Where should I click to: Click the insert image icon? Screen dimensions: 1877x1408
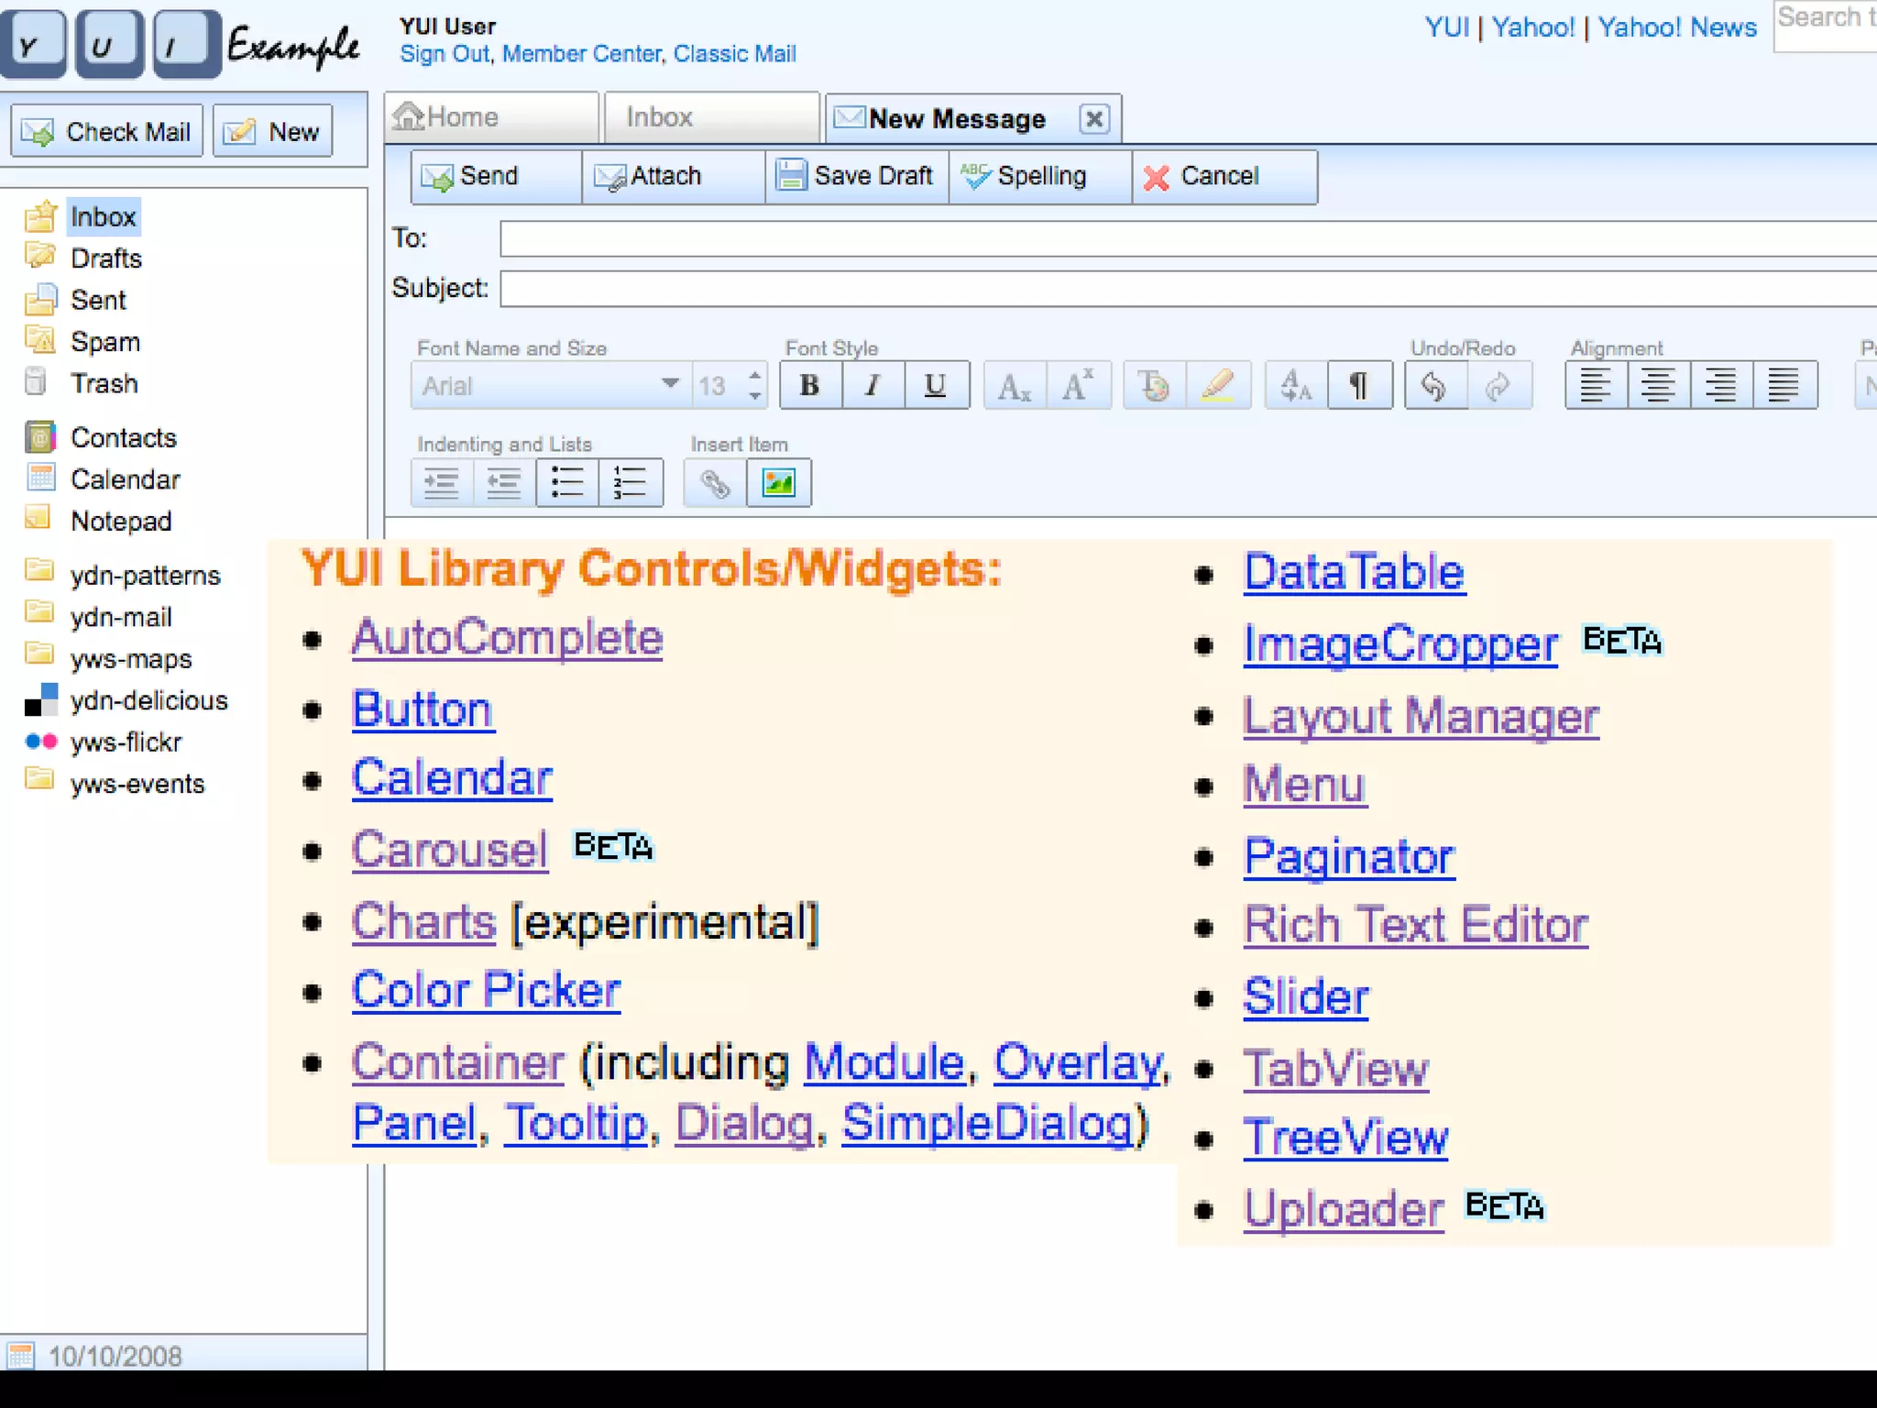coord(778,482)
